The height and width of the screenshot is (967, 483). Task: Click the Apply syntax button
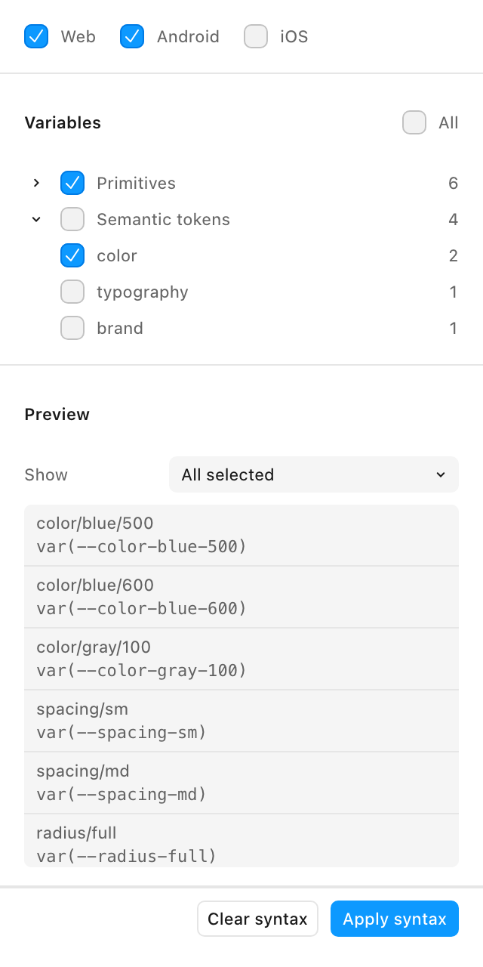click(x=395, y=919)
